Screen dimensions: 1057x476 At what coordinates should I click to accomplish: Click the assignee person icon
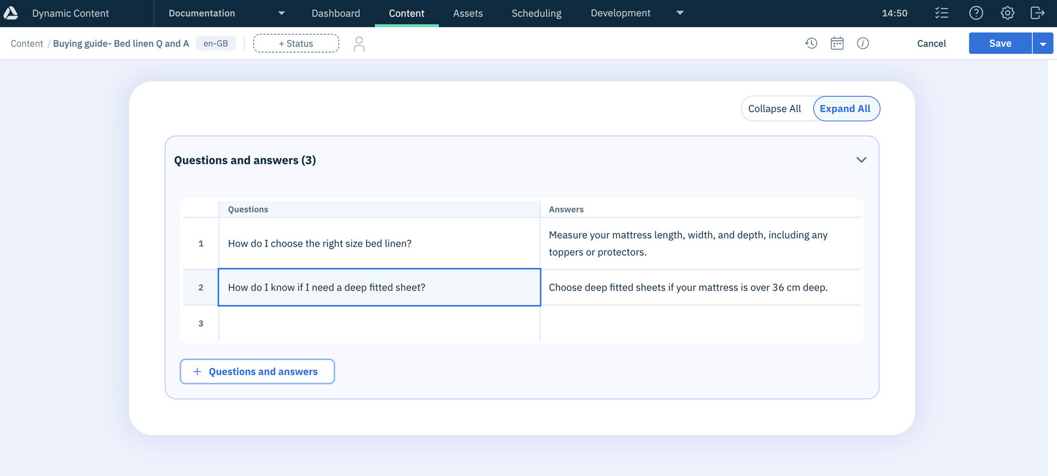tap(359, 44)
